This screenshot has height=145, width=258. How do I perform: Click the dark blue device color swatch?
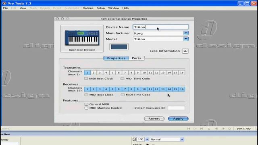[x=119, y=47]
